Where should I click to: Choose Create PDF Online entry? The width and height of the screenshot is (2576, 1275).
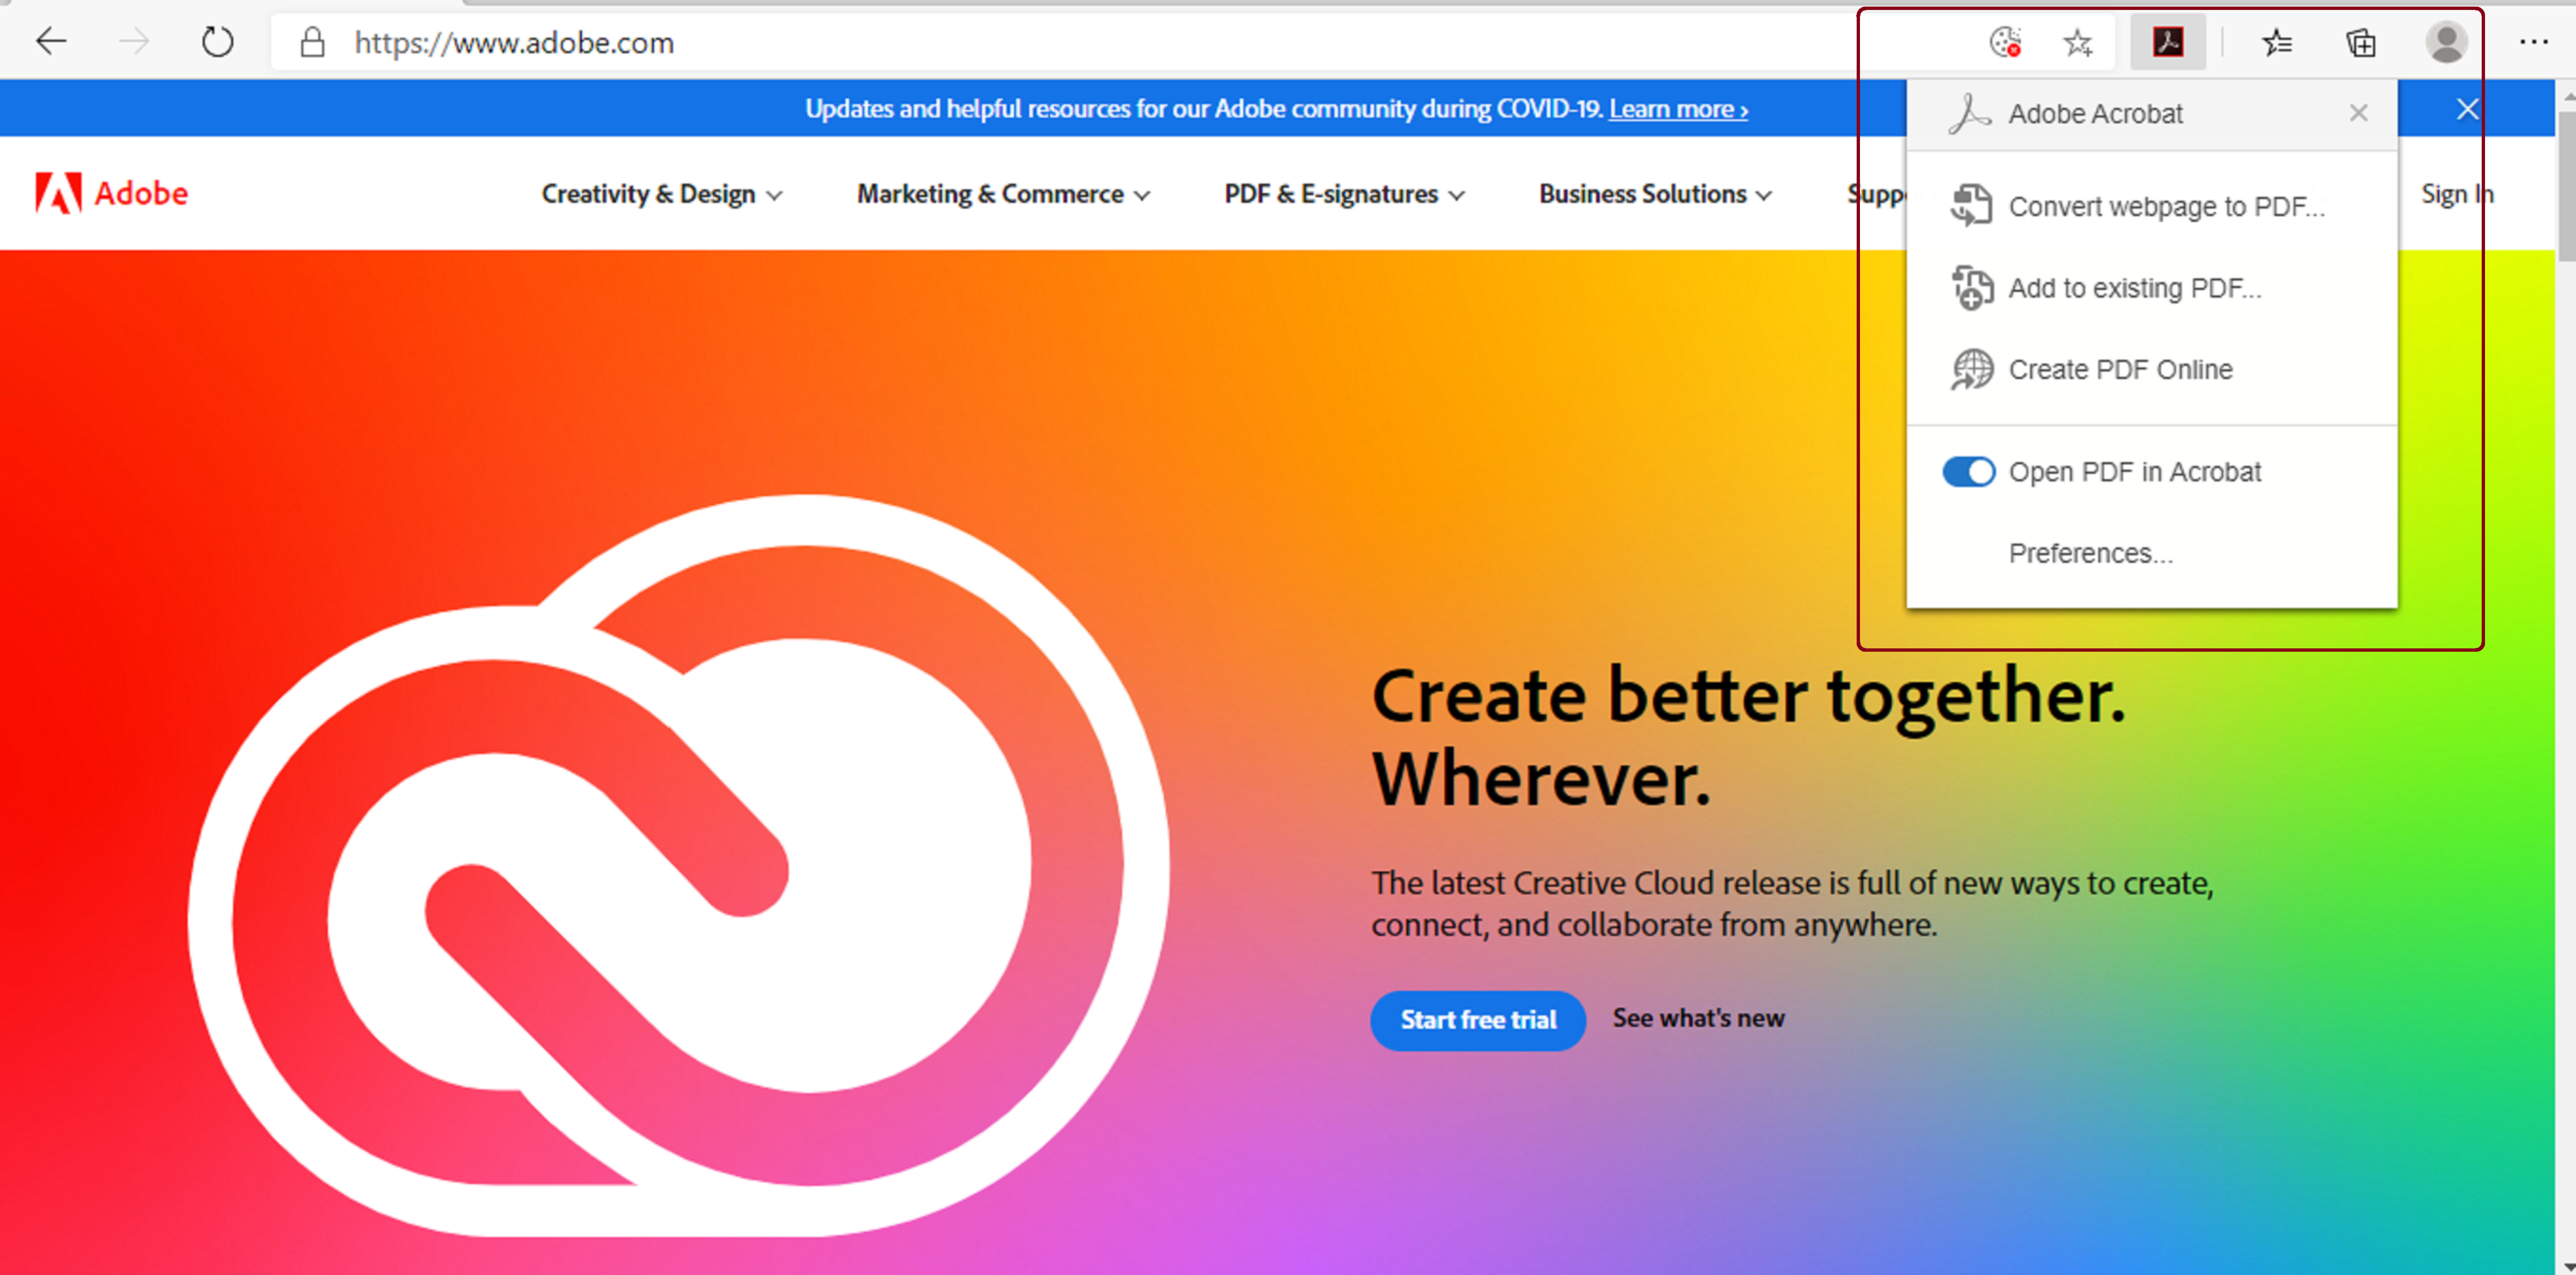(x=2120, y=370)
